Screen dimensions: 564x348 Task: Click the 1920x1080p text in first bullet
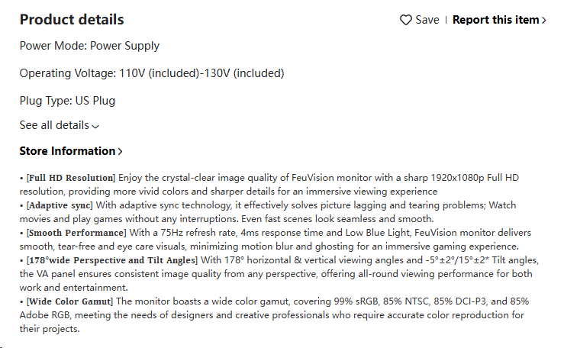[x=457, y=178]
